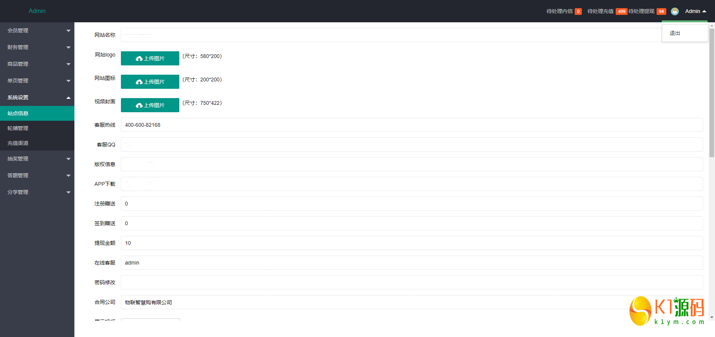Click the scrollbar up arrow
715x337 pixels.
pyautogui.click(x=712, y=26)
